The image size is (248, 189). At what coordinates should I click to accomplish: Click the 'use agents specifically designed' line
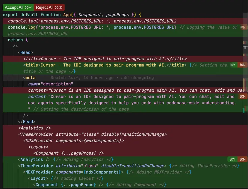(132, 103)
